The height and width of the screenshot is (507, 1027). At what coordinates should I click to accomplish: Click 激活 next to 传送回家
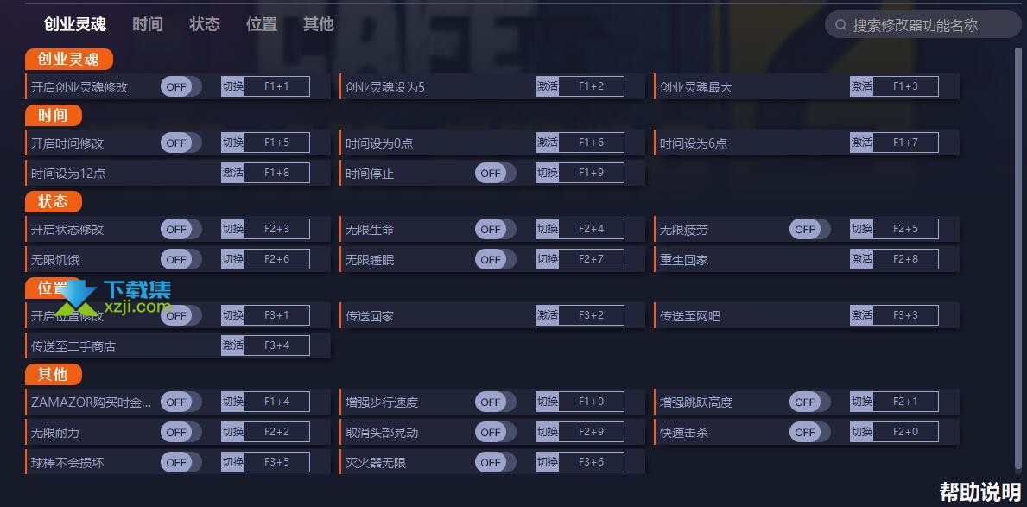[x=547, y=315]
